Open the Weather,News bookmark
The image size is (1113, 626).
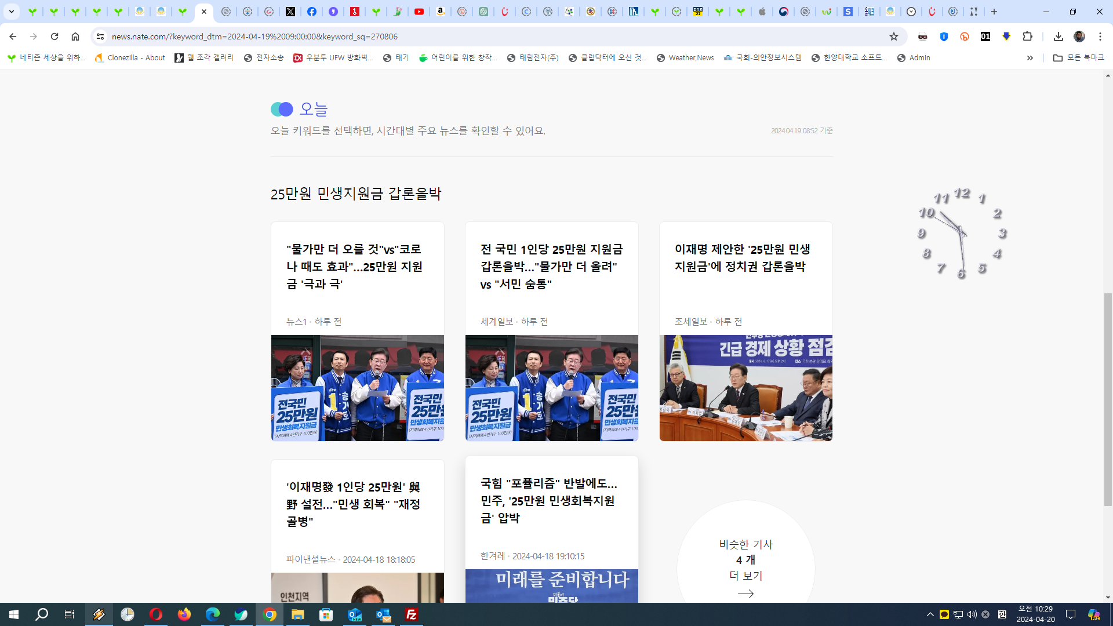pos(685,58)
